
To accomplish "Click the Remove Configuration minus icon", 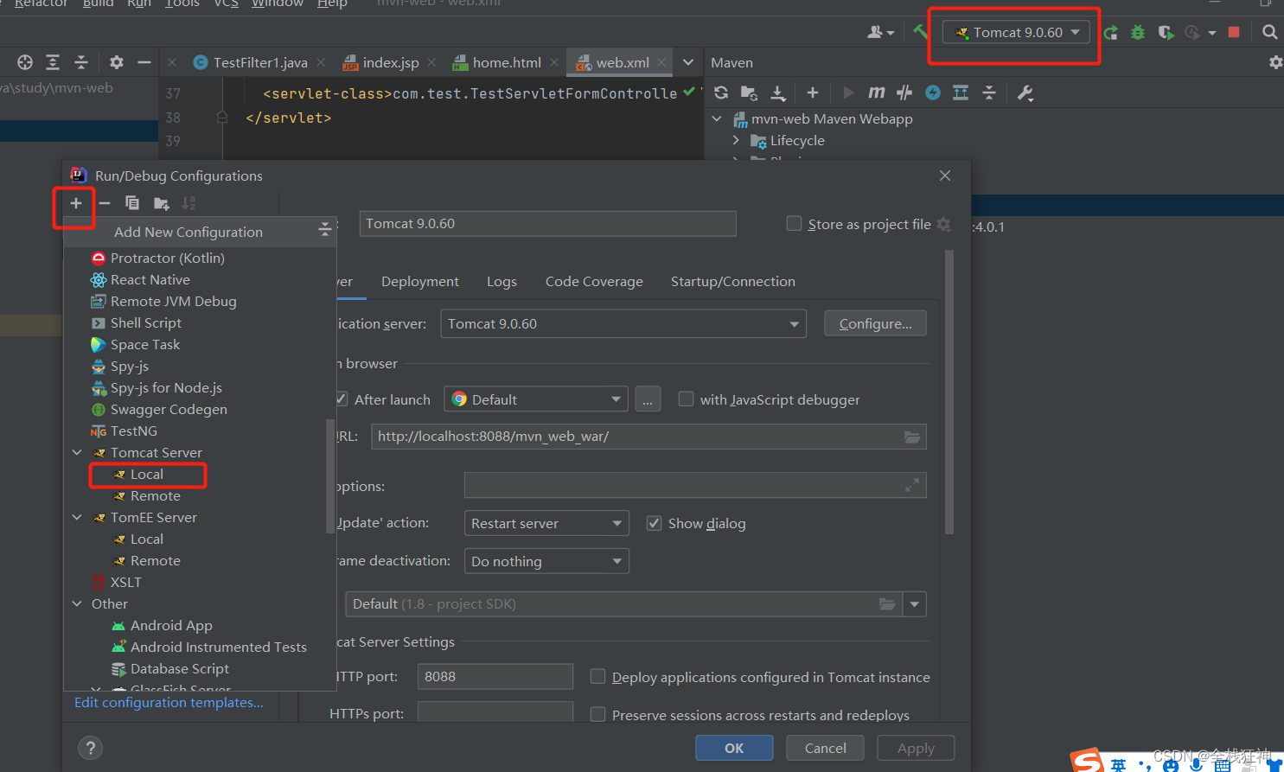I will pyautogui.click(x=105, y=203).
